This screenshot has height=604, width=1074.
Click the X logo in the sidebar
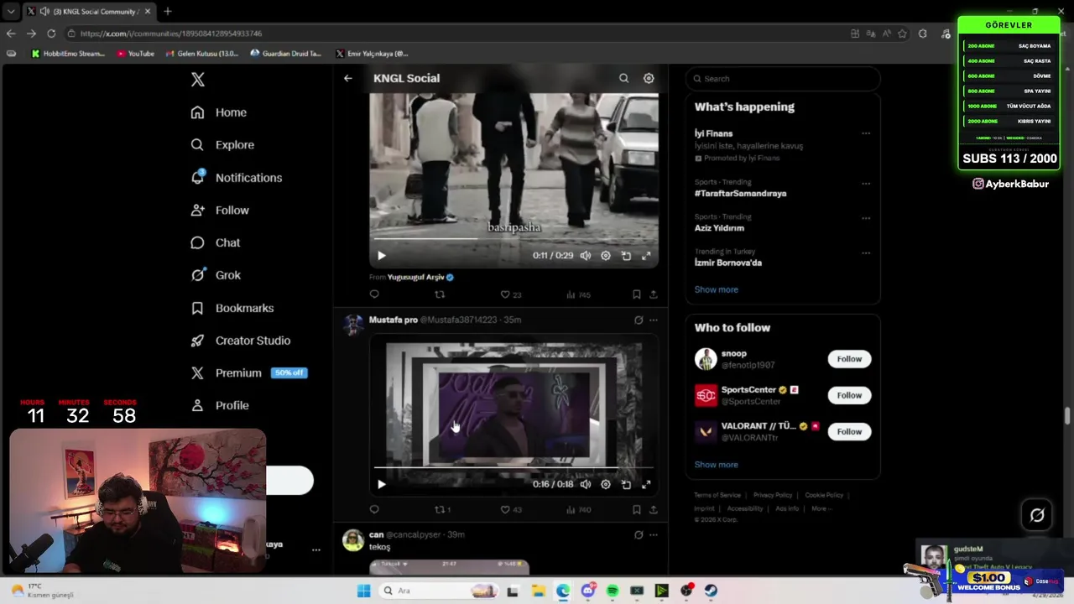[197, 80]
